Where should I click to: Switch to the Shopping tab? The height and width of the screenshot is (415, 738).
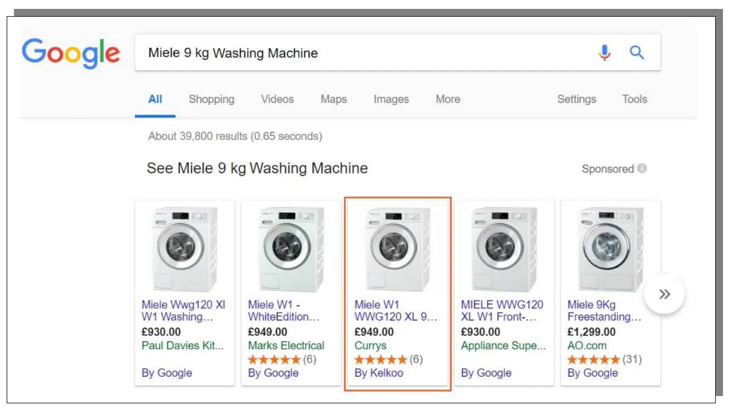[x=212, y=100]
